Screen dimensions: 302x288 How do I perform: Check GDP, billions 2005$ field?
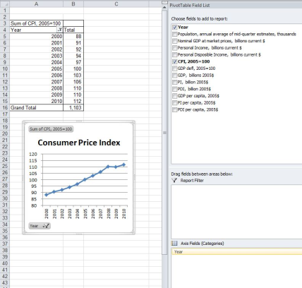tap(175, 76)
